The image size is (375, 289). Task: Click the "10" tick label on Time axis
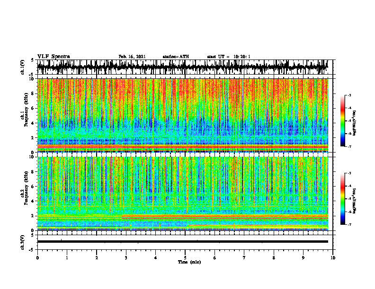333,258
